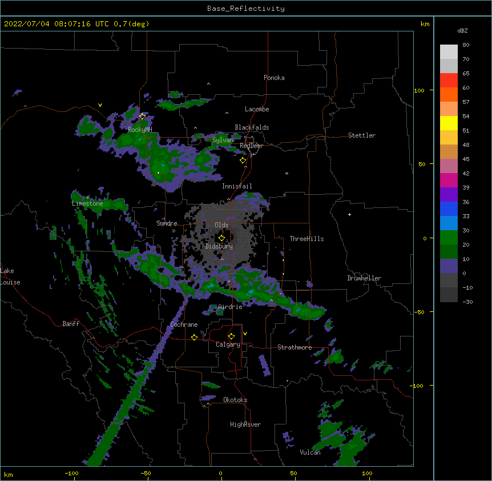This screenshot has height=481, width=492.
Task: Select the yellow diamond marker below Cochrane
Action: [194, 337]
